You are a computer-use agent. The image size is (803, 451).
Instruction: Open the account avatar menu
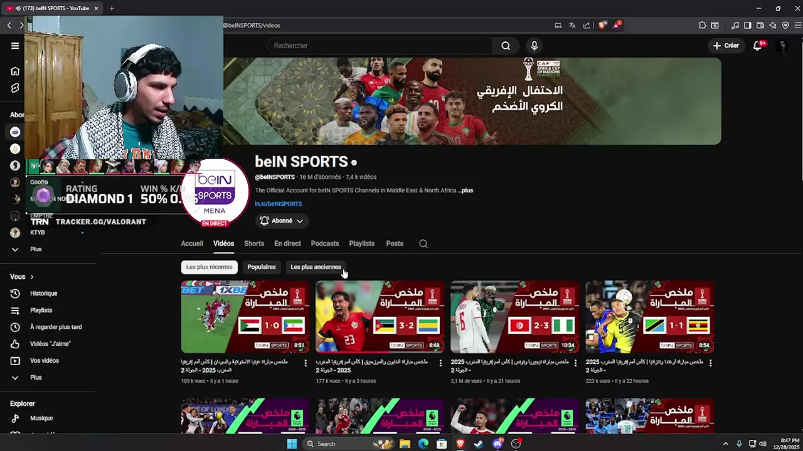tap(782, 45)
